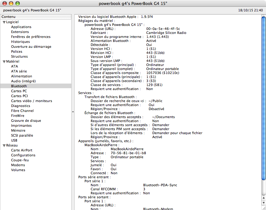Click the Réseau category label

[12, 145]
